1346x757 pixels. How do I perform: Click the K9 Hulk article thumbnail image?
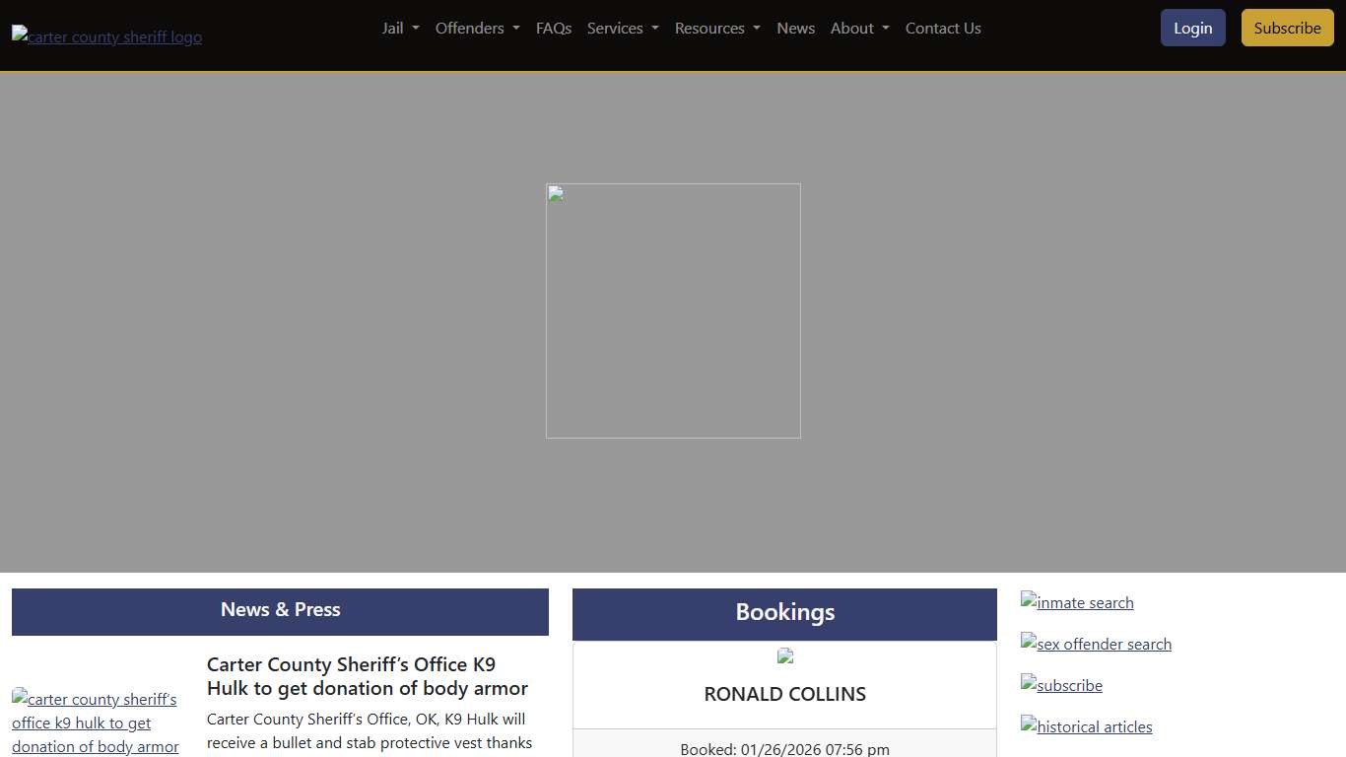[96, 723]
